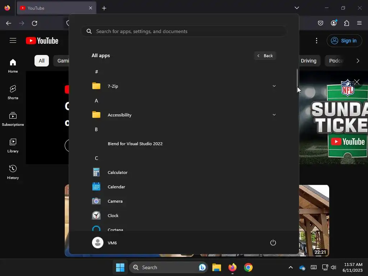Select the 'All' category chip

42,61
